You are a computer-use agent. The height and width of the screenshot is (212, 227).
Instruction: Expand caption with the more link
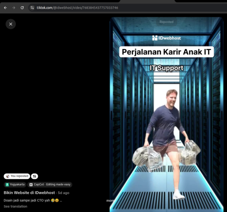point(110,201)
